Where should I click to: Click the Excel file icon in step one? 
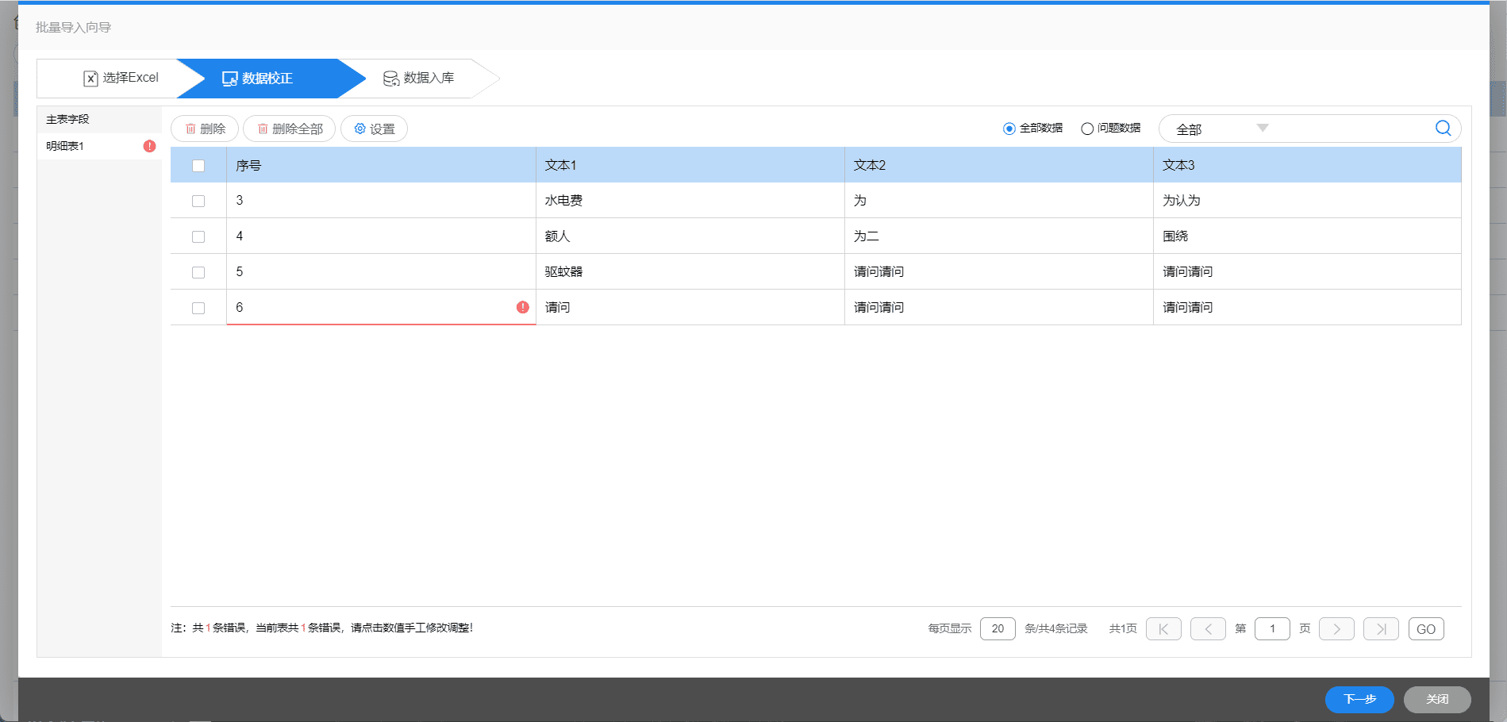coord(90,78)
